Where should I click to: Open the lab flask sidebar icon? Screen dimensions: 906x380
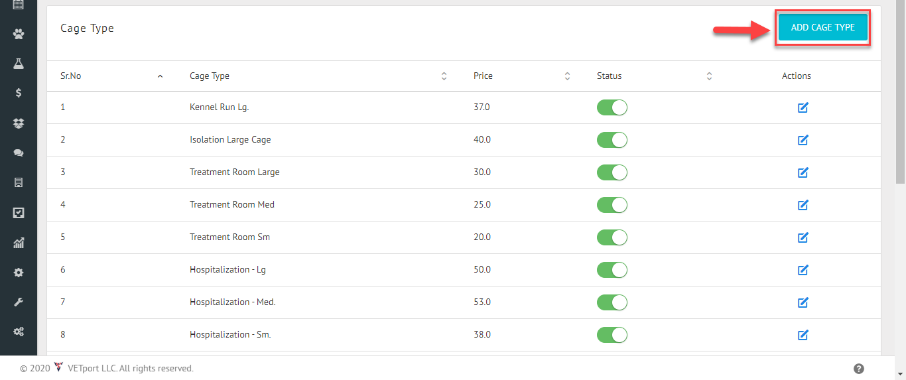[19, 64]
